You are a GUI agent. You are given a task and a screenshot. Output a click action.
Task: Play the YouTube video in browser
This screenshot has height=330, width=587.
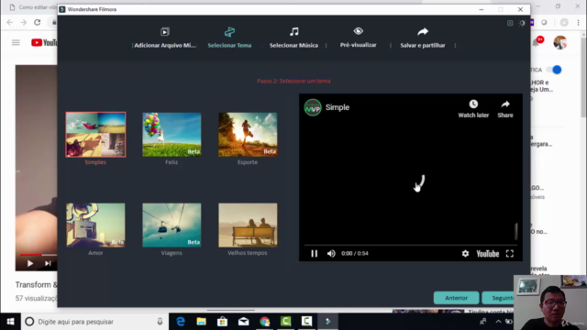30,263
